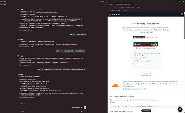Viewport: 185px width, 113px height.
Task: Click the Completed in 6m 29s label
Action: [28, 98]
